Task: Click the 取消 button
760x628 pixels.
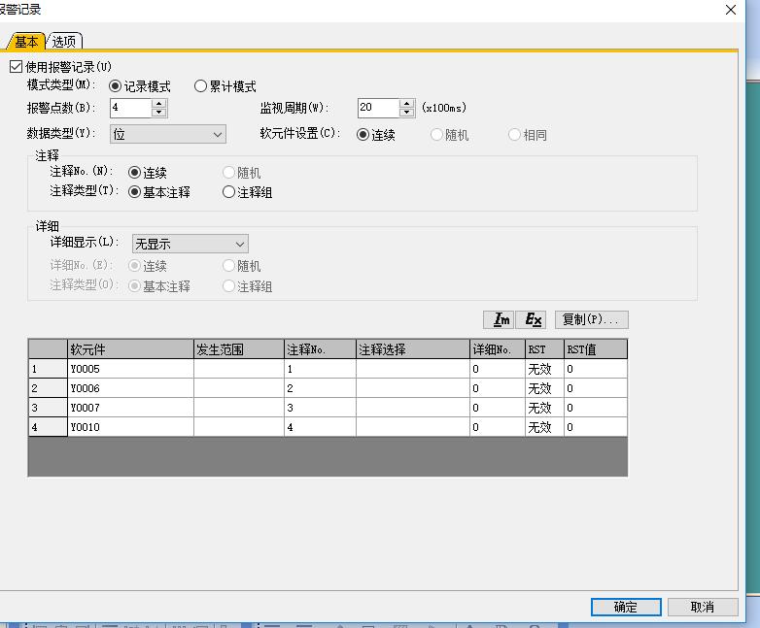Action: coord(702,607)
